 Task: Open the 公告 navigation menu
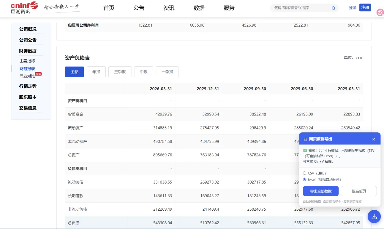(139, 8)
